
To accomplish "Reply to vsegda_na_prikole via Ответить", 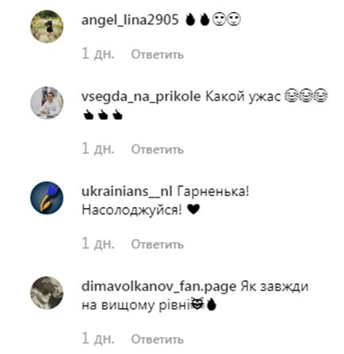I will [x=157, y=149].
